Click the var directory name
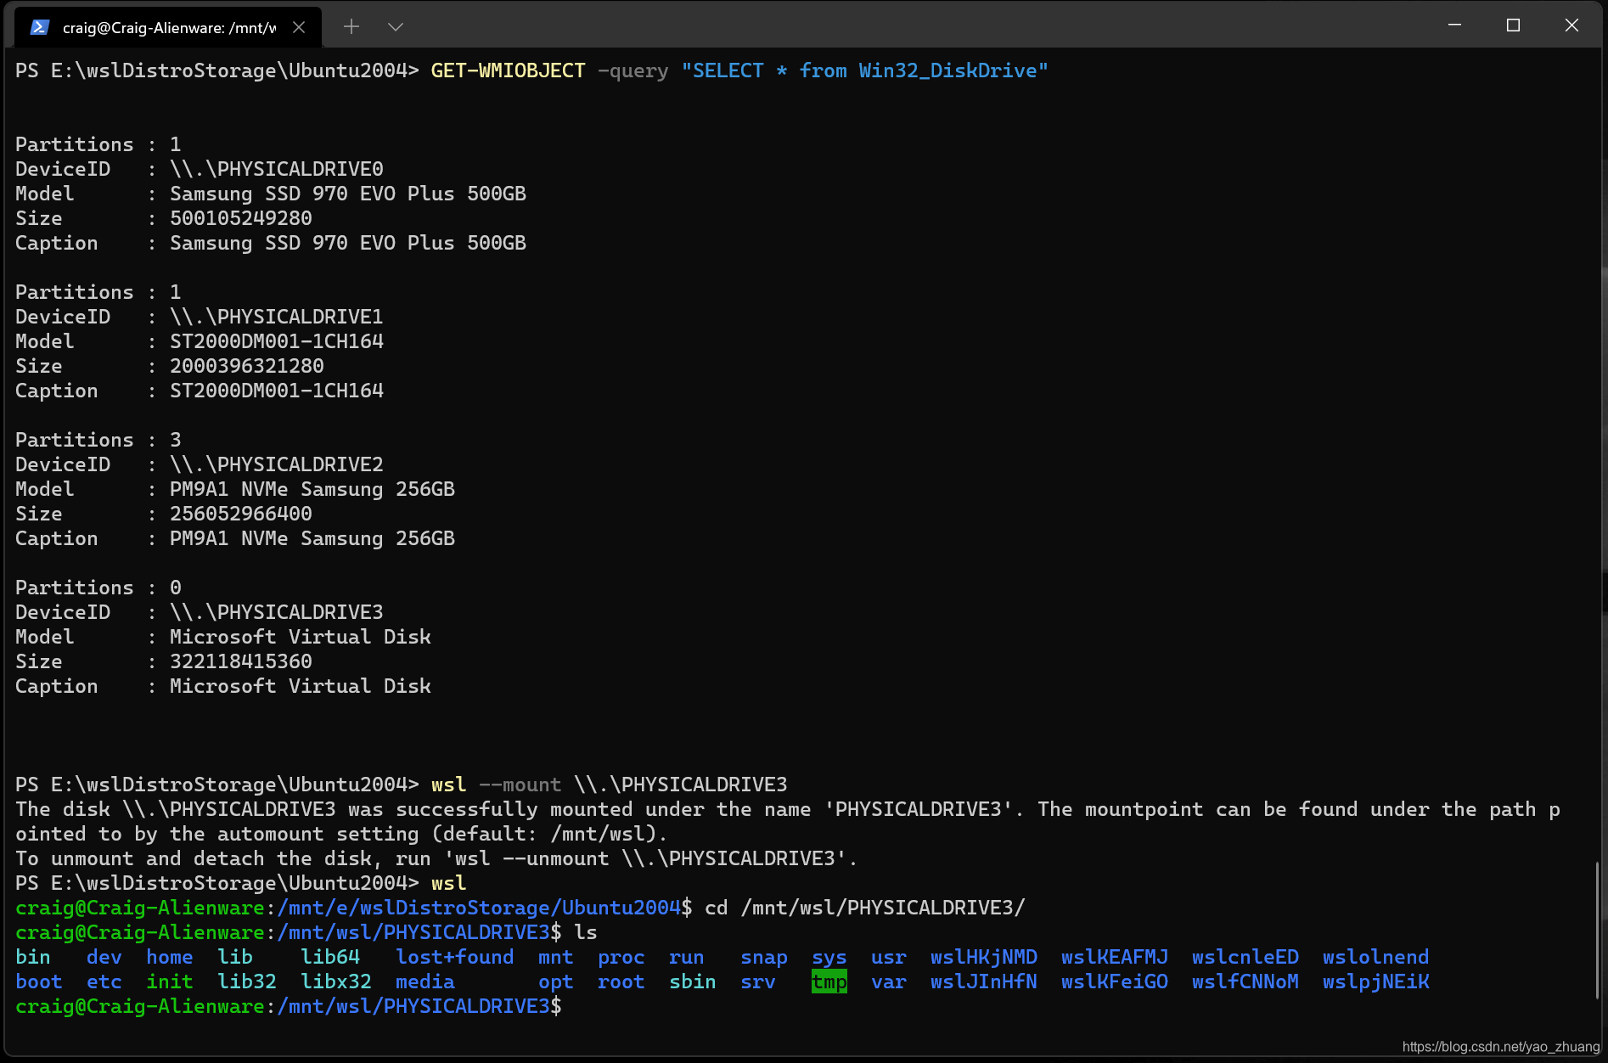Viewport: 1608px width, 1063px height. [889, 981]
